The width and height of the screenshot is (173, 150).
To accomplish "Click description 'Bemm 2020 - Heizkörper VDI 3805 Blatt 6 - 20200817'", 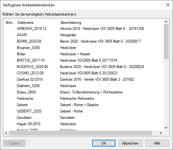I will [x=100, y=41].
